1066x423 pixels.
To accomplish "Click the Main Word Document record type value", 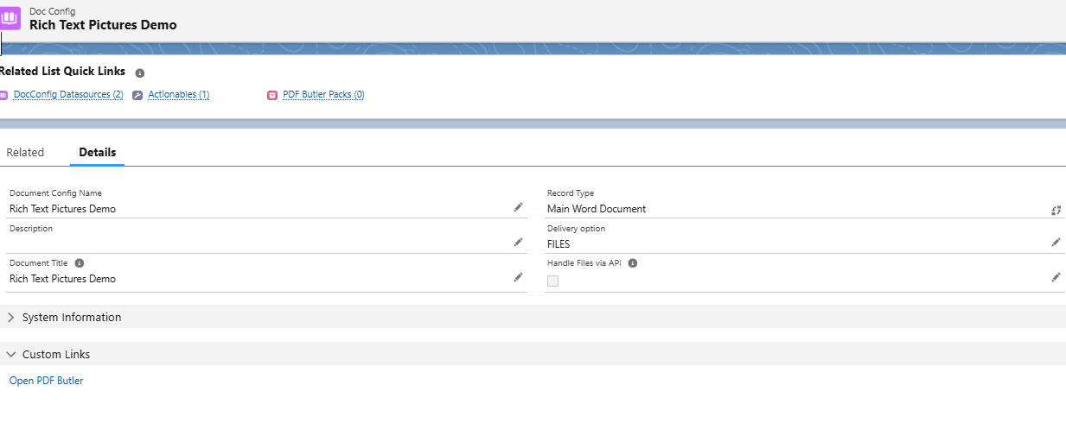I will [x=597, y=209].
